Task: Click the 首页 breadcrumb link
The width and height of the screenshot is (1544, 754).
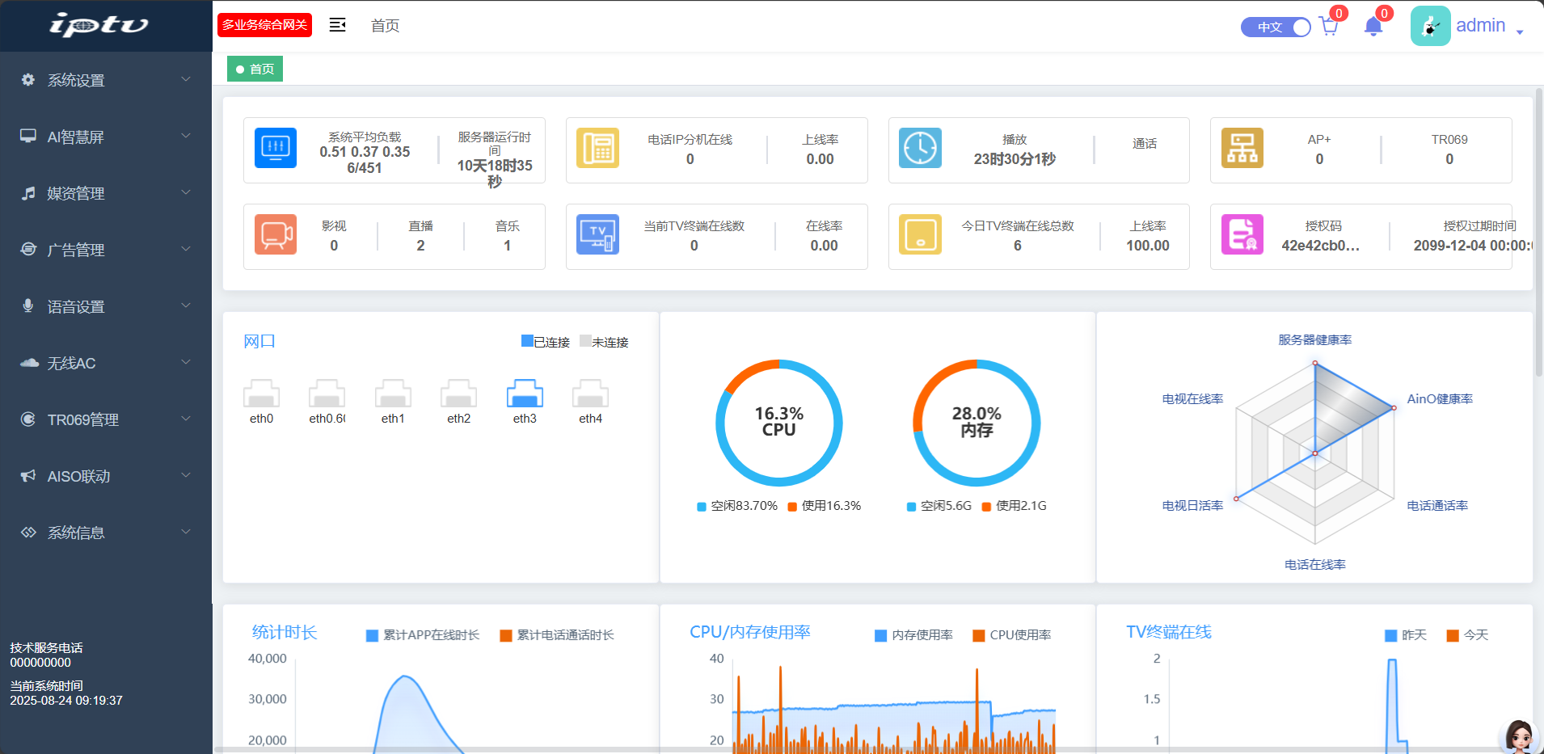Action: 385,26
